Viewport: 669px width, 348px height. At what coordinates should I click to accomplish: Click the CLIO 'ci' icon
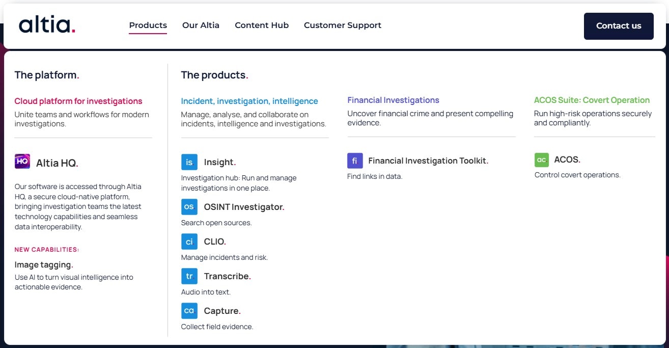click(x=189, y=242)
